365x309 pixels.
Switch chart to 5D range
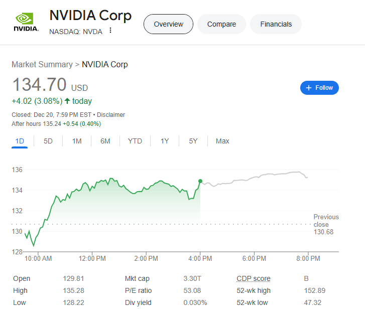[x=48, y=141]
